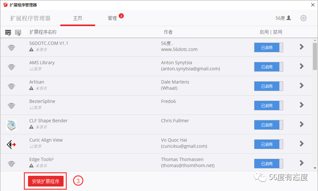318x191 pixels.
Task: Click the select-all extensions icon
Action: pos(8,32)
